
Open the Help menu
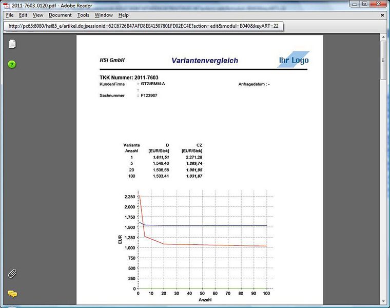[x=123, y=15]
